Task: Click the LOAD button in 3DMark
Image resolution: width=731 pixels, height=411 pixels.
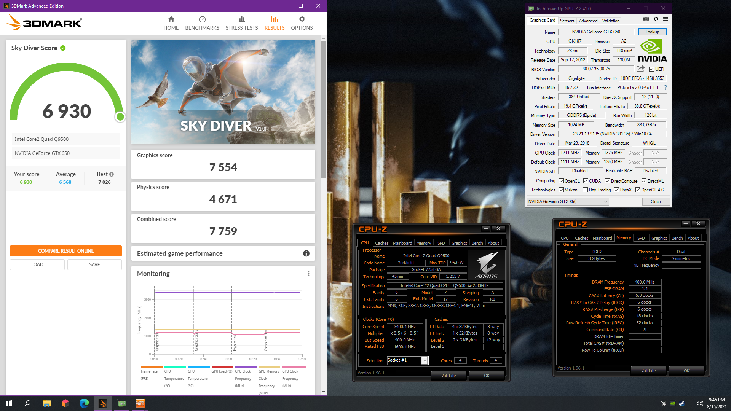Action: (37, 264)
